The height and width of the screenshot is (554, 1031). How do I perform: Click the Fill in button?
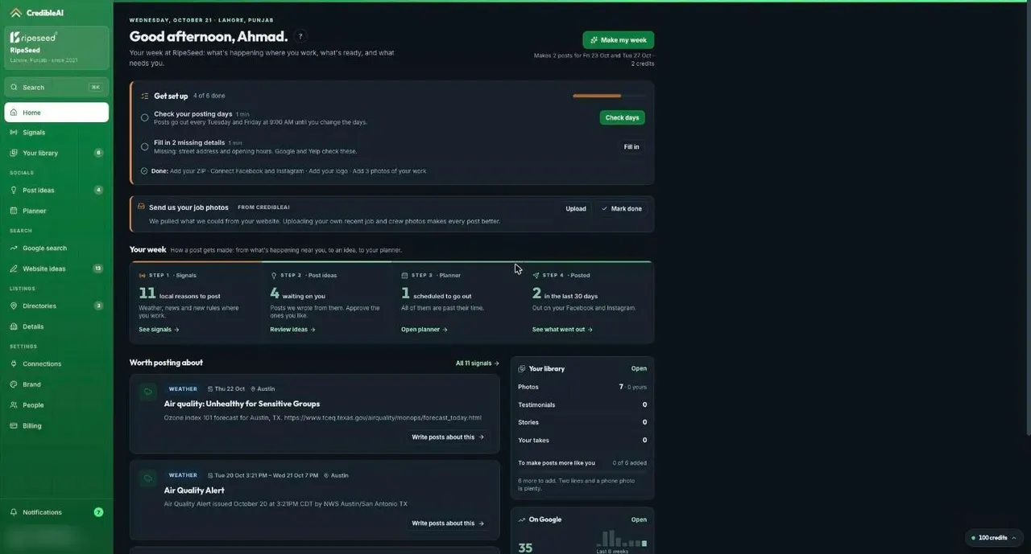(631, 147)
